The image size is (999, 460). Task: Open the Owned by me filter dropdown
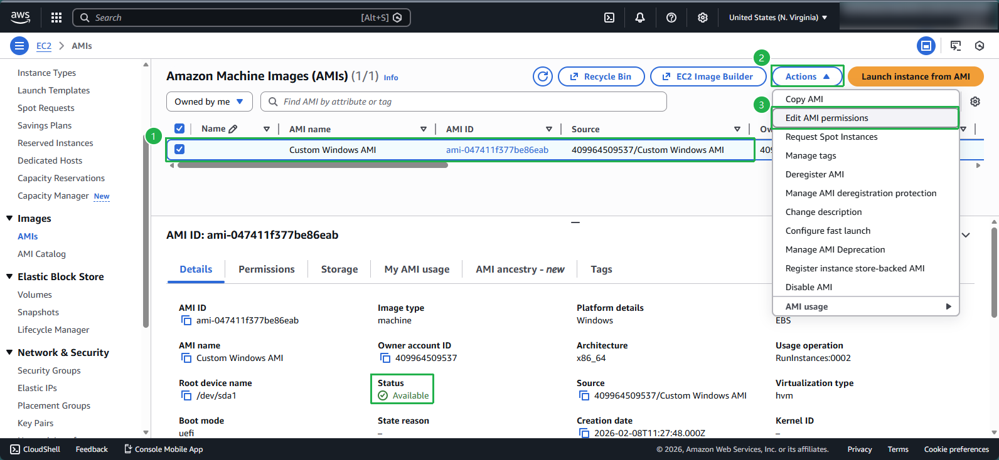[x=209, y=102]
